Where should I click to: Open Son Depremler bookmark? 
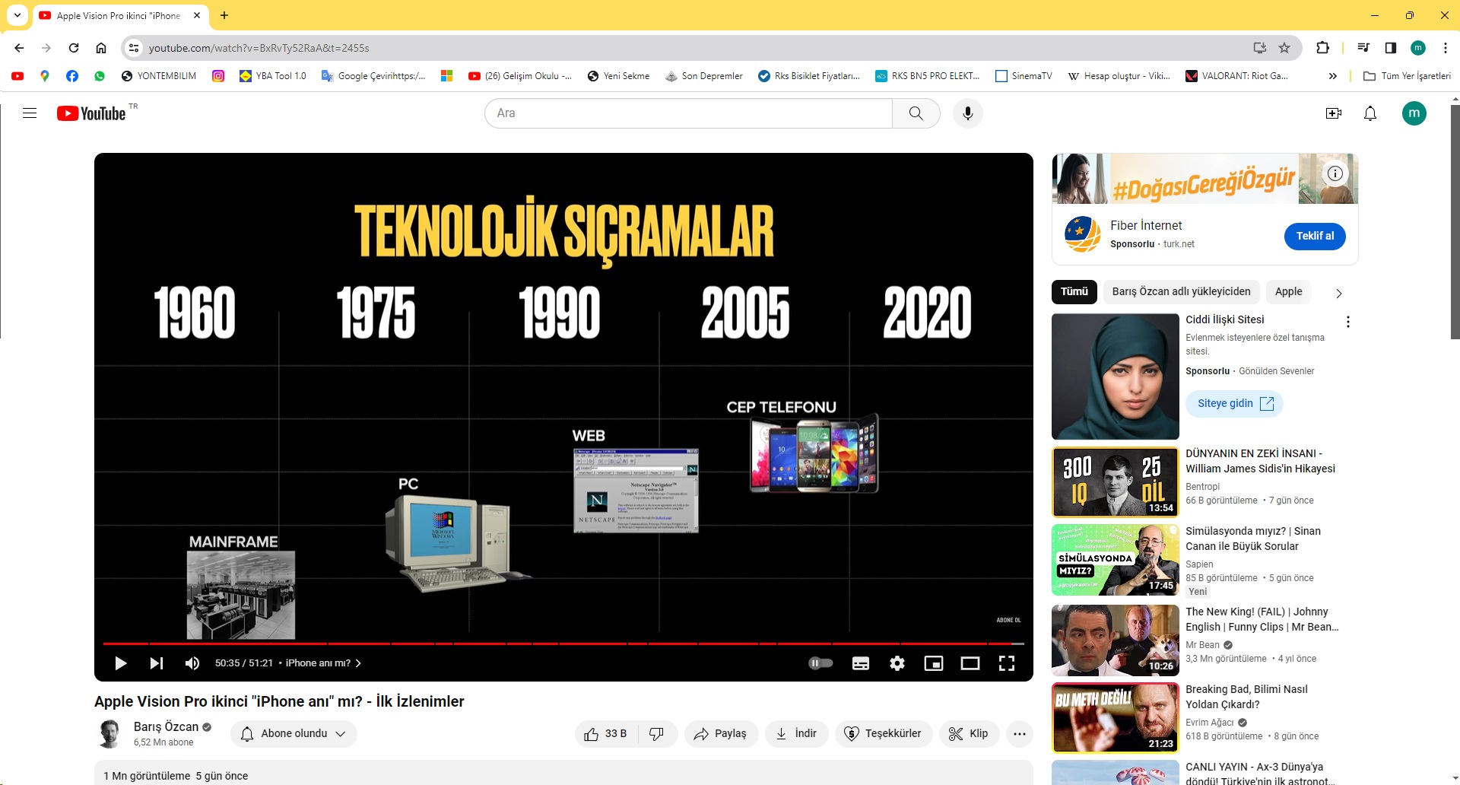704,76
